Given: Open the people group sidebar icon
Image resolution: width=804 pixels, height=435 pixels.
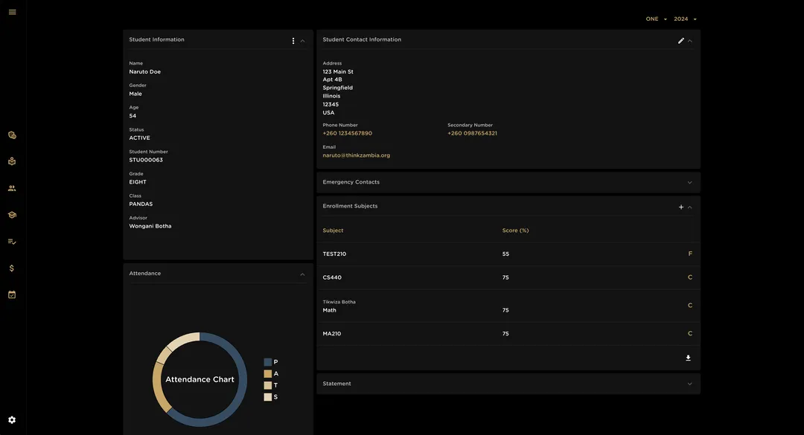Looking at the screenshot, I should pos(12,188).
